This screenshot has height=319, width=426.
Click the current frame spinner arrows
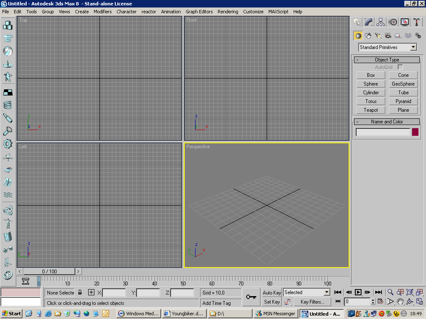(373, 302)
